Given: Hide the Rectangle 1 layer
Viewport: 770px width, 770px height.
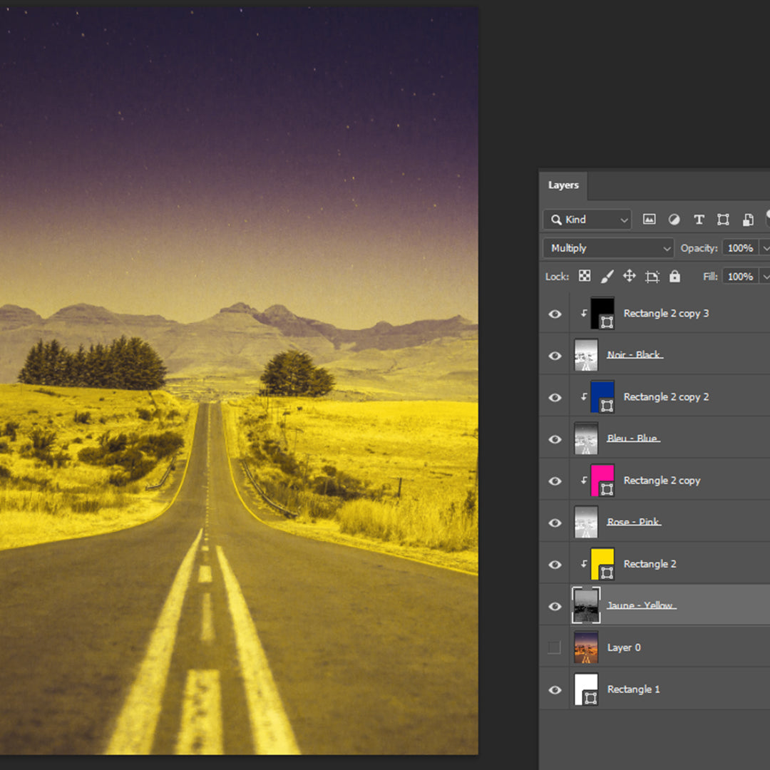Looking at the screenshot, I should [x=555, y=690].
